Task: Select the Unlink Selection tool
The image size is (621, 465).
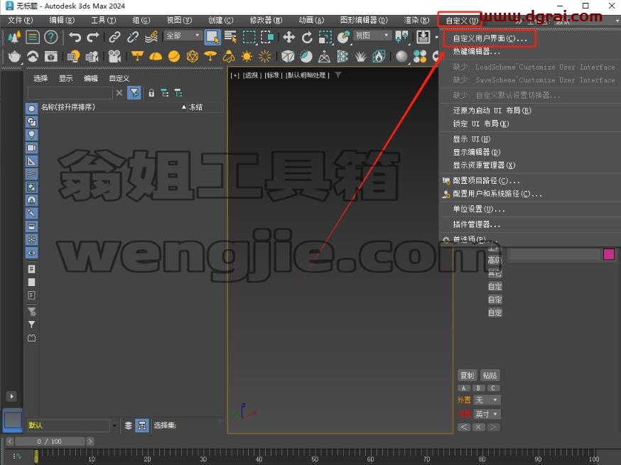Action: coord(133,37)
